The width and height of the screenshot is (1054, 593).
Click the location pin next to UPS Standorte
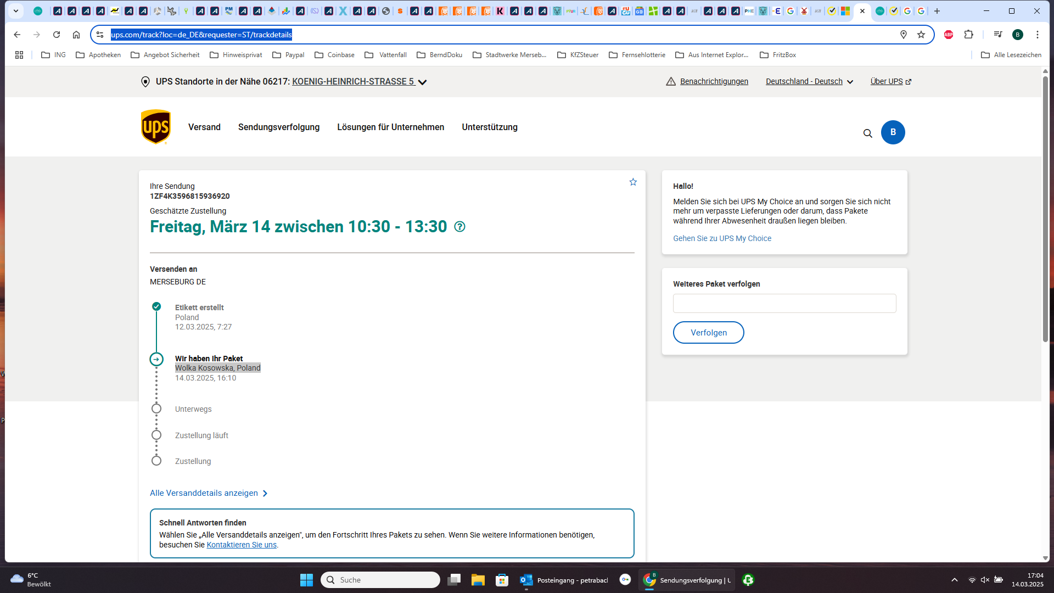145,82
